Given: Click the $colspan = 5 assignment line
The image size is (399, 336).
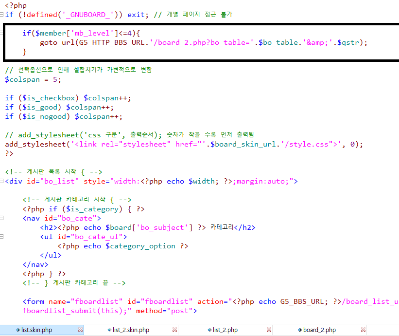Looking at the screenshot, I should (x=34, y=79).
